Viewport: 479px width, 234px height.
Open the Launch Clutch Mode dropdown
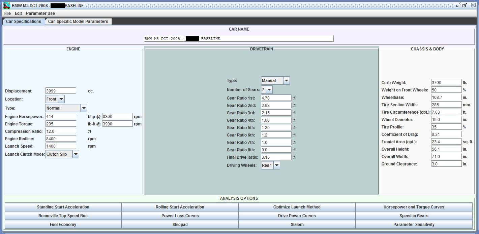[x=76, y=154]
